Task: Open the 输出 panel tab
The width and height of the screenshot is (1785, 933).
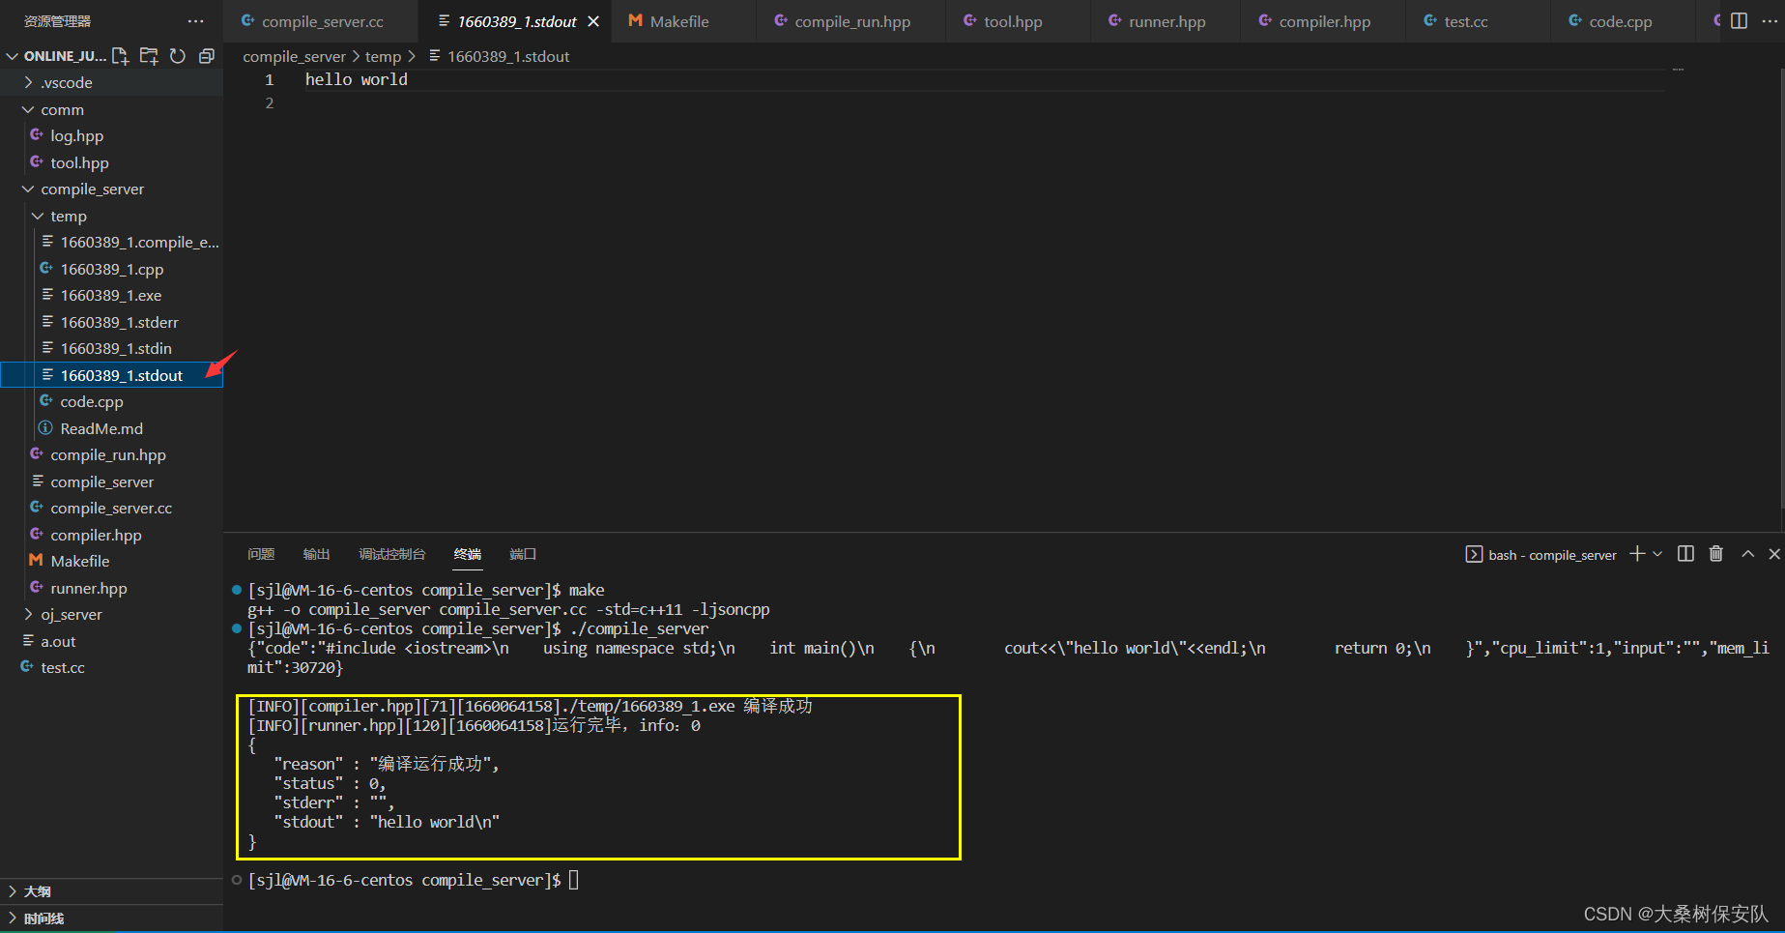Action: coord(316,554)
